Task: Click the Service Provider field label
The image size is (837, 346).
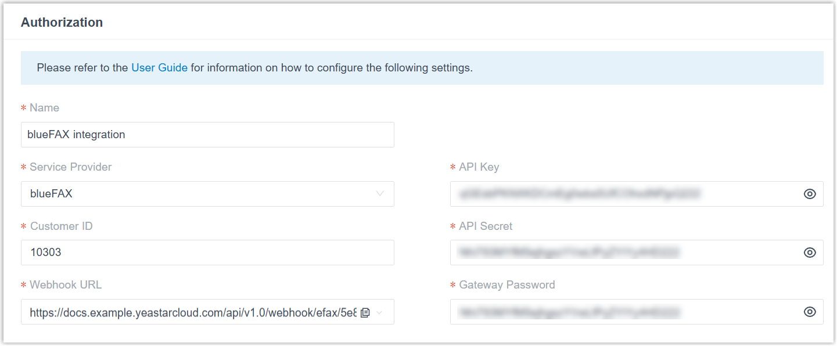Action: click(70, 167)
